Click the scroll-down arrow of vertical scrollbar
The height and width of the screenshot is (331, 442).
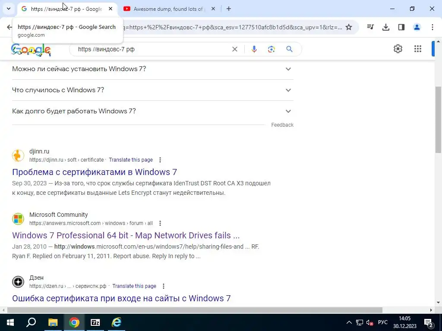438,303
